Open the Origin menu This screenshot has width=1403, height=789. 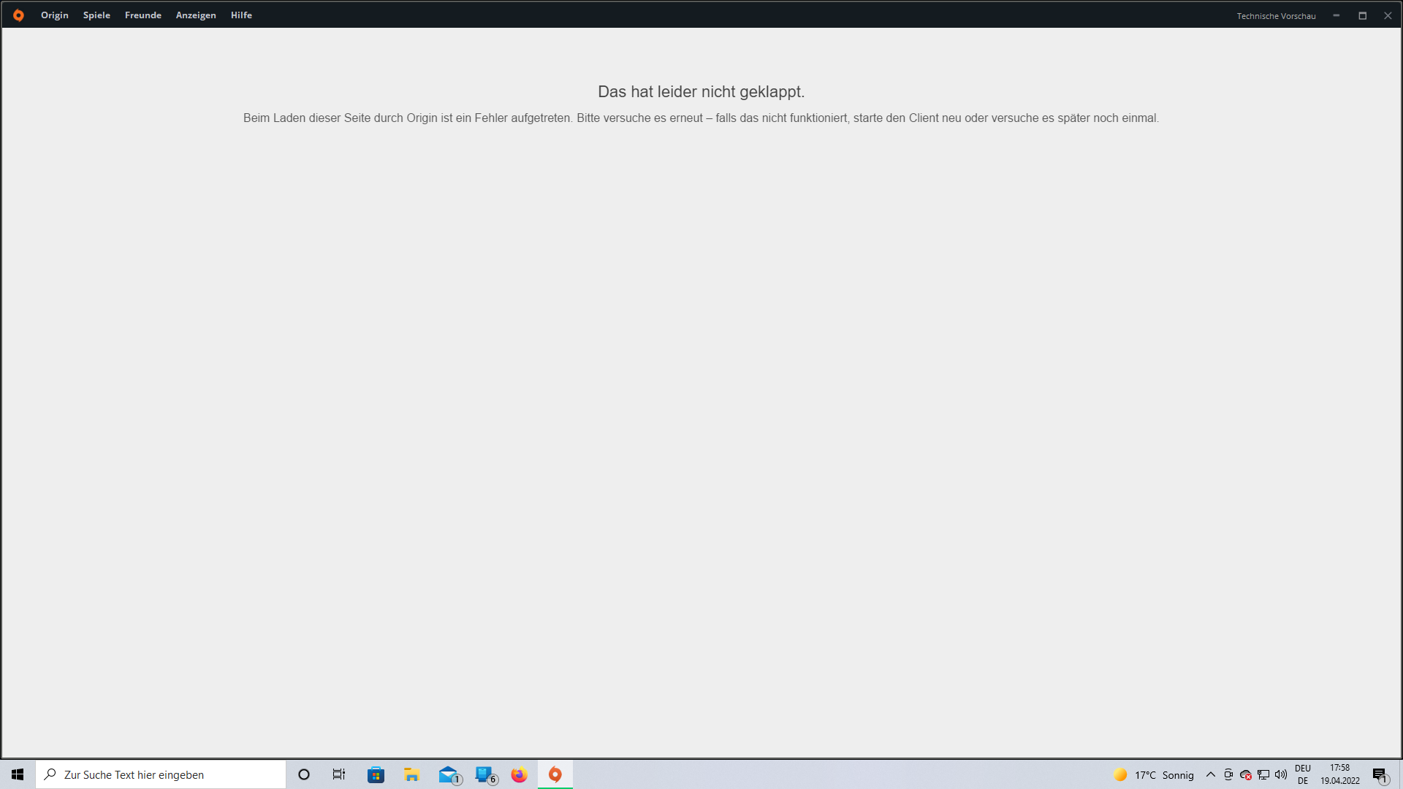(x=54, y=15)
